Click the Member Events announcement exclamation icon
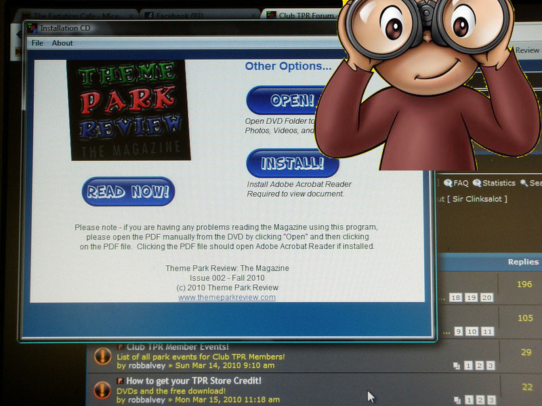The image size is (542, 406). [103, 356]
